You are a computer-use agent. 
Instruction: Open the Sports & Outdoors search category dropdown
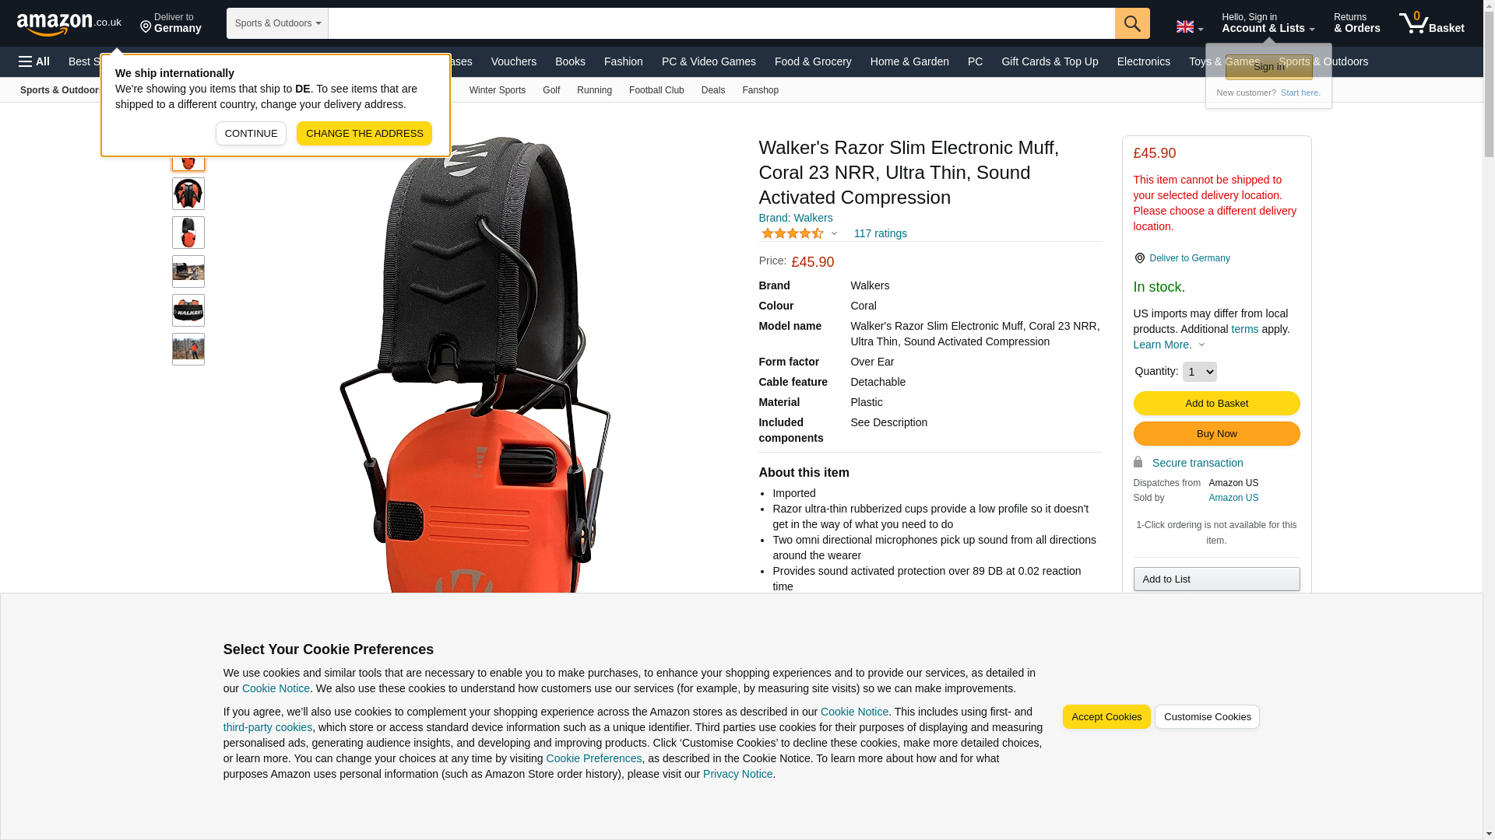point(277,23)
